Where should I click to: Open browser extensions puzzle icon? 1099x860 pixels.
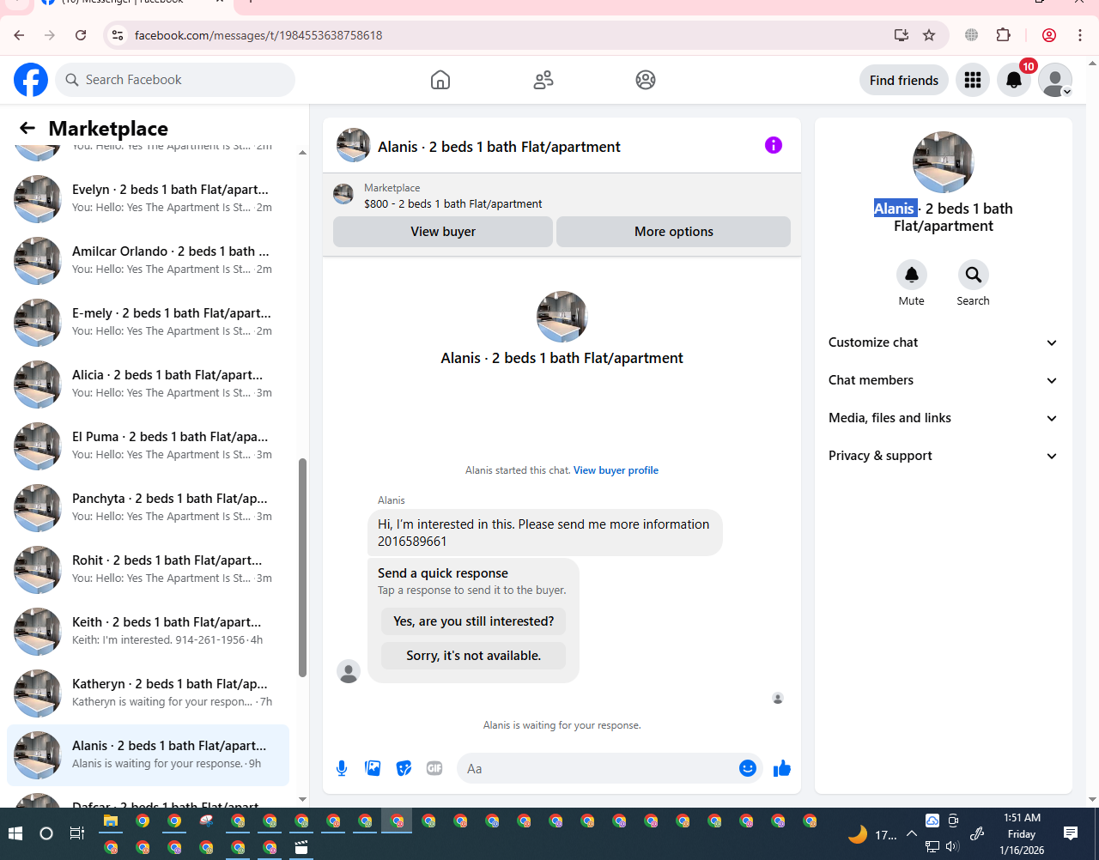click(1004, 35)
